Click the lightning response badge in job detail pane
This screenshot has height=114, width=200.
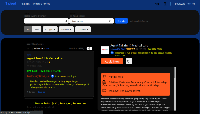[112, 53]
